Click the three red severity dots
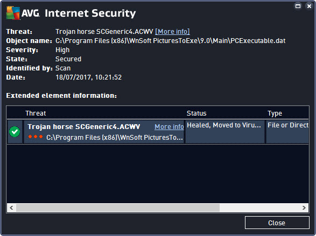Screen dimensions: 316x236 [36, 137]
